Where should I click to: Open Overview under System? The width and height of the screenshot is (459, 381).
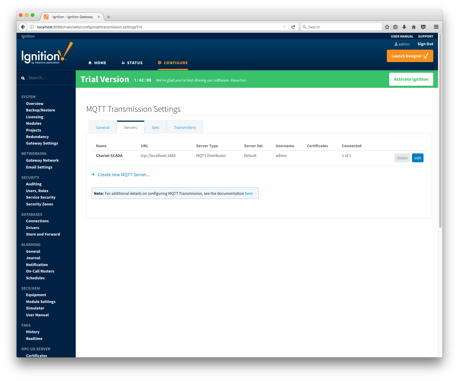(35, 104)
